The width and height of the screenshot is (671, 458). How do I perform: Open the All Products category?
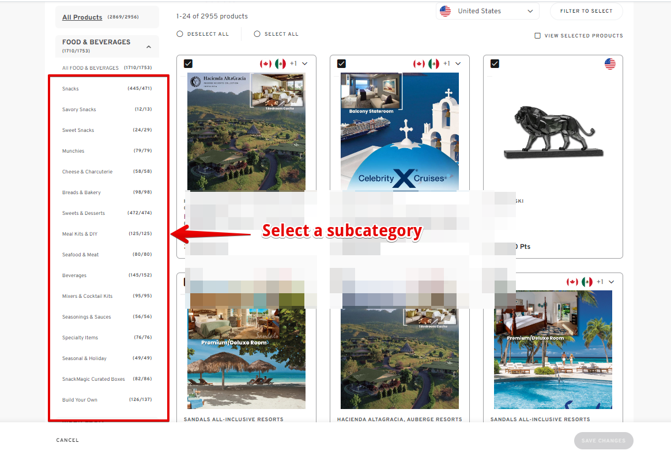click(82, 17)
